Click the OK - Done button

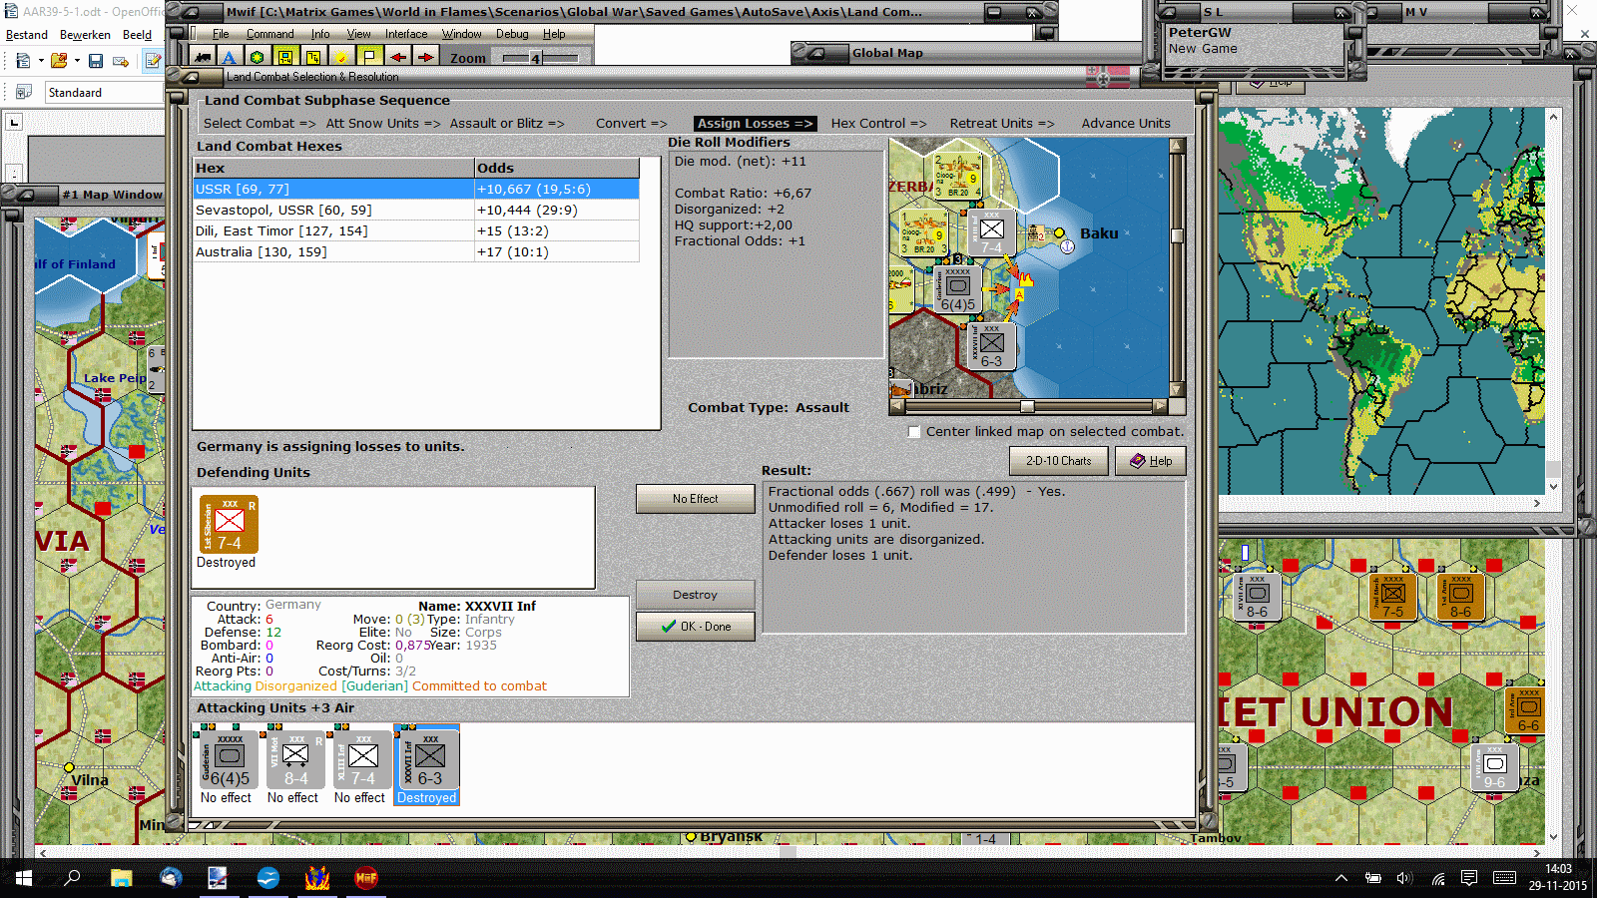coord(695,627)
